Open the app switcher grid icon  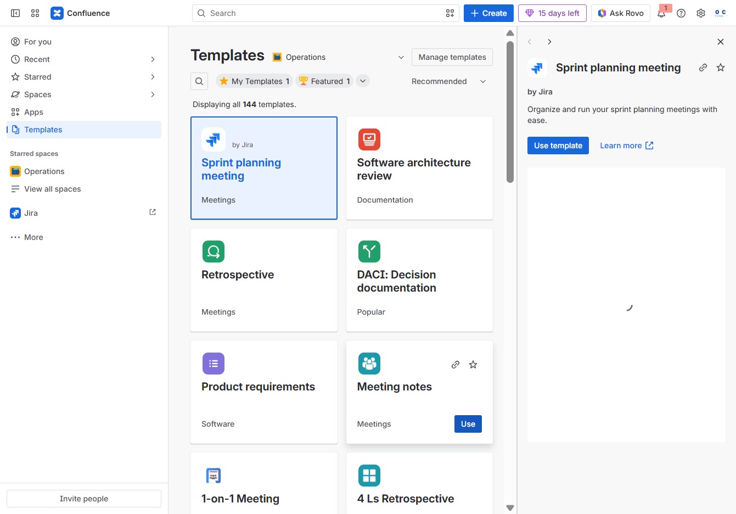click(35, 13)
